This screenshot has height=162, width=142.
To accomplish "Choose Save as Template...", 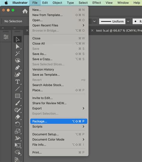I will [59, 75].
